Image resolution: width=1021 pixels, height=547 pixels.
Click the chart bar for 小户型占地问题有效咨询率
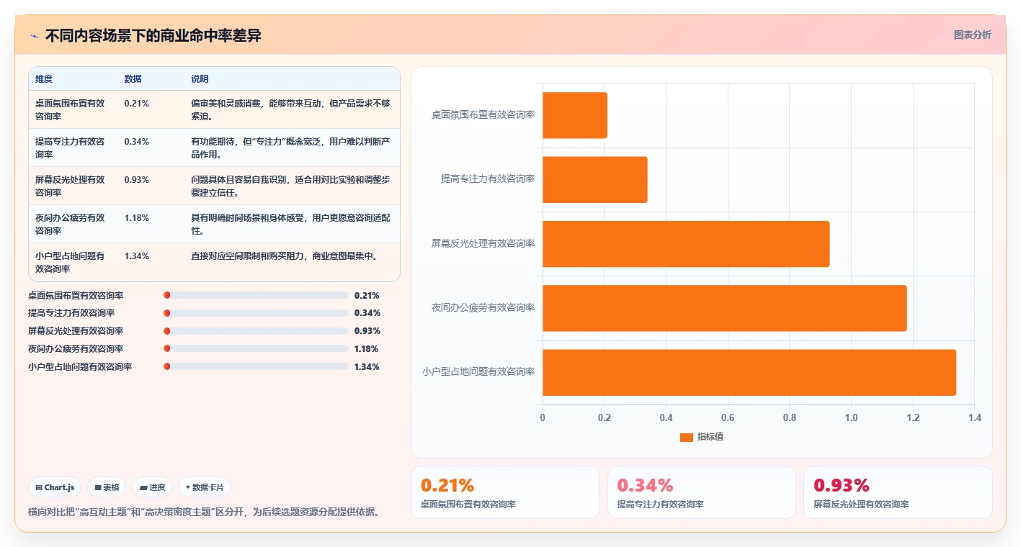(x=749, y=372)
